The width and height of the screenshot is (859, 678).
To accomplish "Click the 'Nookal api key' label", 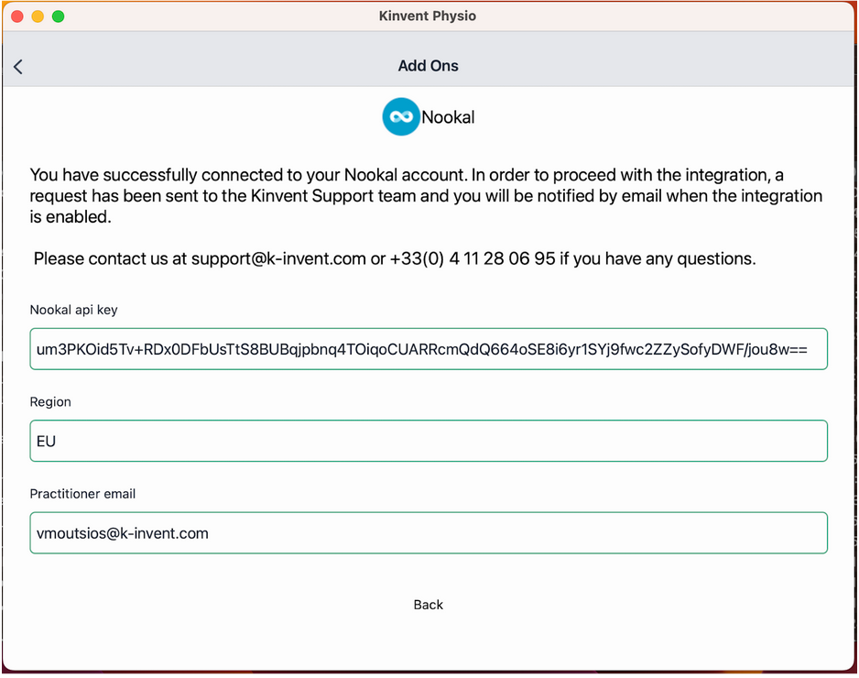I will pyautogui.click(x=73, y=310).
